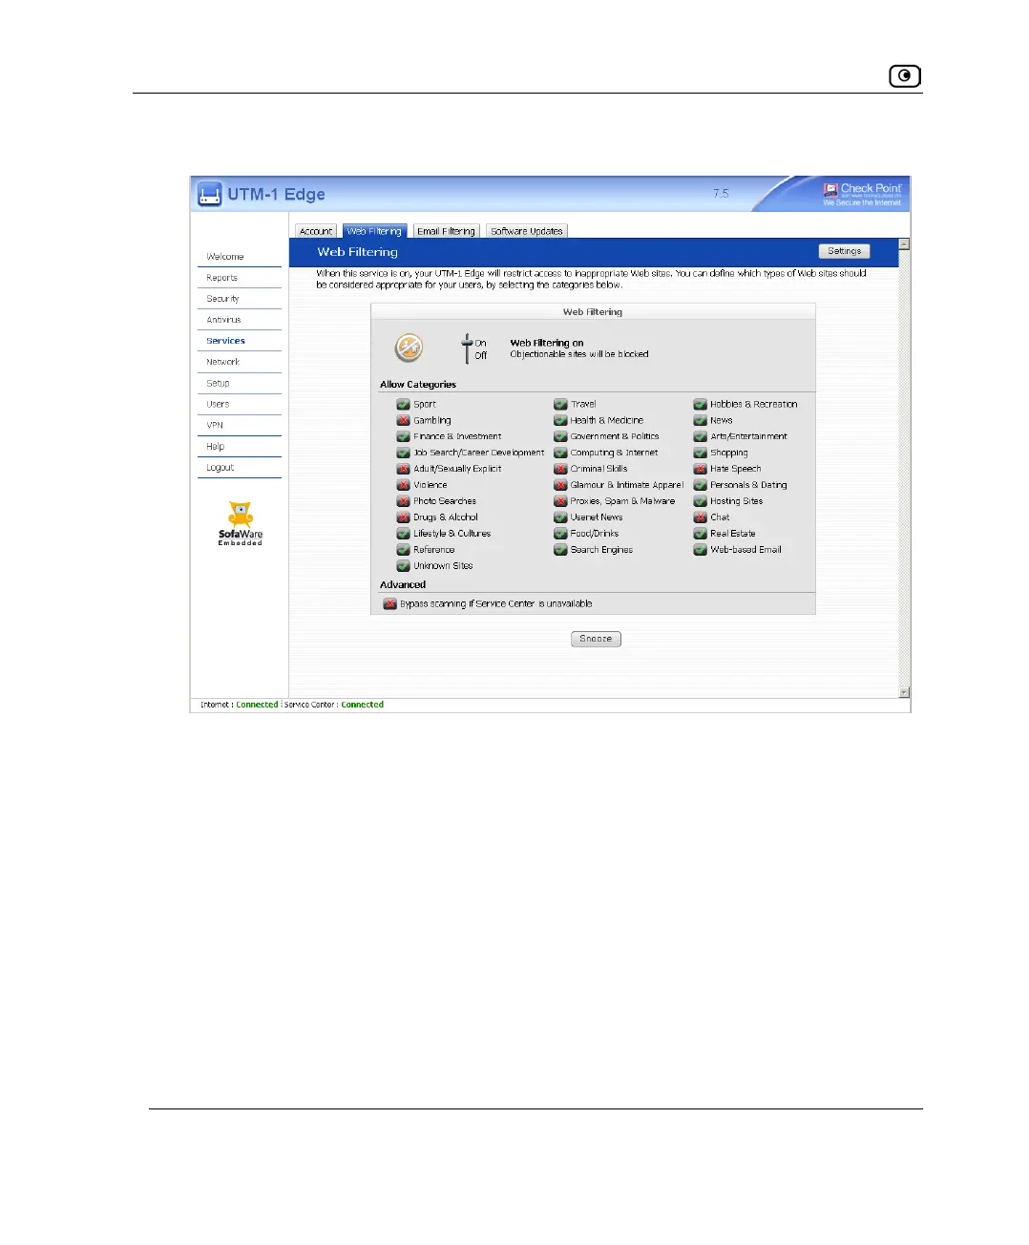Toggle Government & Politics category

[x=560, y=436]
